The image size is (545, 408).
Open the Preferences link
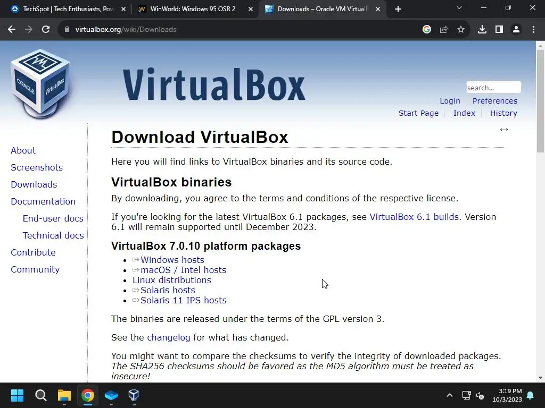point(495,101)
